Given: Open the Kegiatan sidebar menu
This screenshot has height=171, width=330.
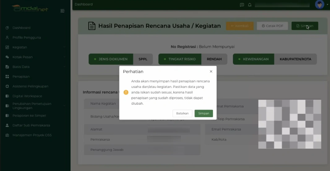Looking at the screenshot, I should tap(19, 47).
